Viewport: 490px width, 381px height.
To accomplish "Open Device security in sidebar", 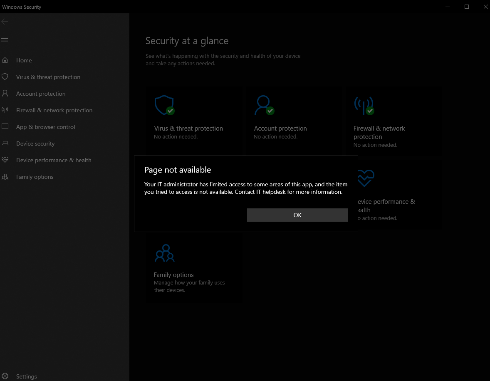I will pyautogui.click(x=35, y=143).
